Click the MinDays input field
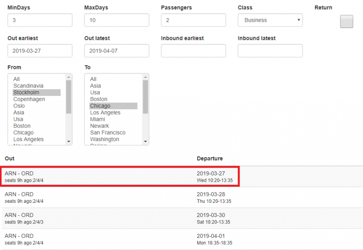This screenshot has height=250, width=363. click(x=40, y=20)
